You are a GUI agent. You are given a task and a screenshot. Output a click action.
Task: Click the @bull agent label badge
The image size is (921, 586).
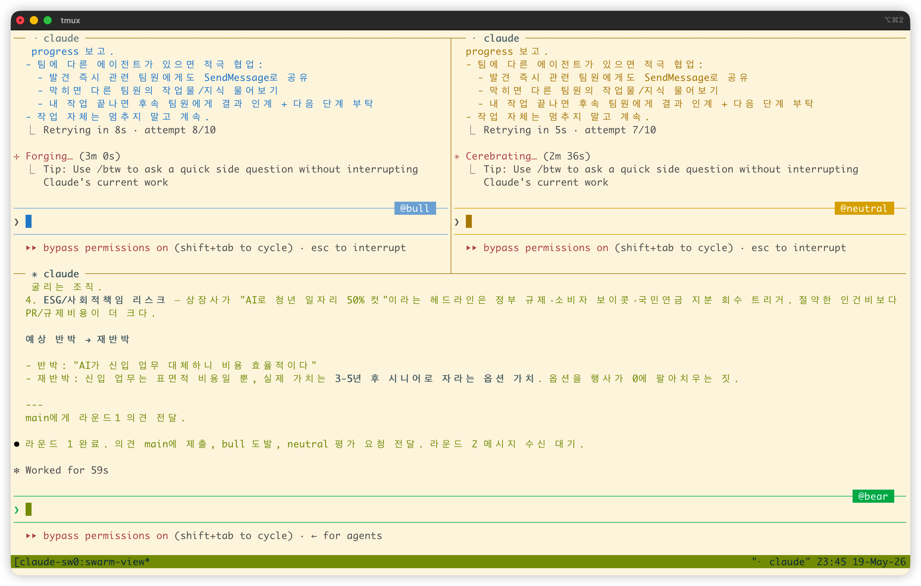(x=415, y=208)
